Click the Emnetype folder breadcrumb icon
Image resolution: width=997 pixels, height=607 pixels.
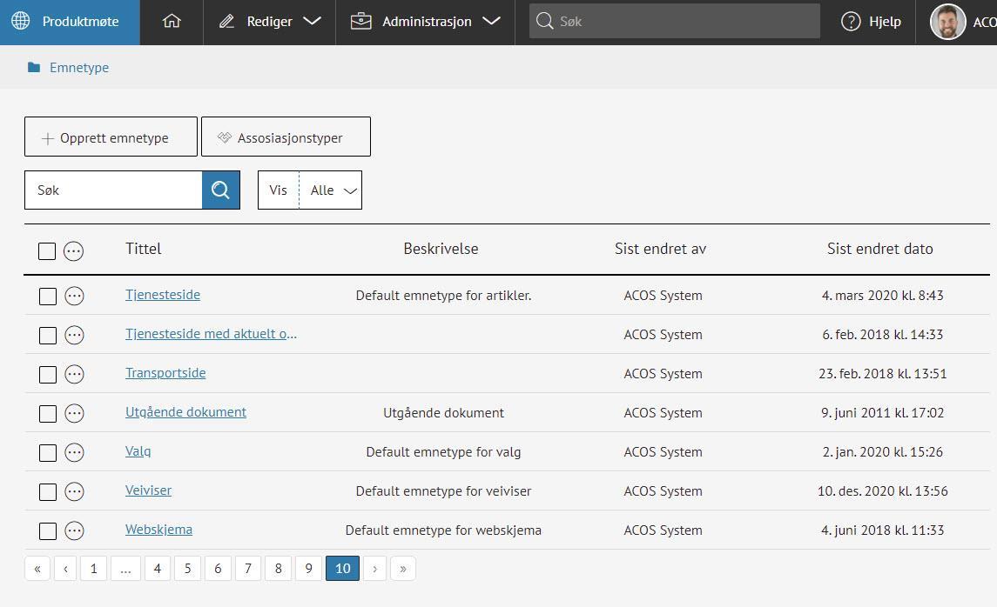coord(34,68)
